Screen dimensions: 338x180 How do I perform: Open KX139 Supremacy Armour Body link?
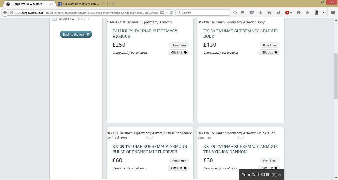240,33
